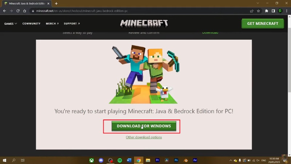
Task: Restore down the Chrome window
Action: (277, 3)
